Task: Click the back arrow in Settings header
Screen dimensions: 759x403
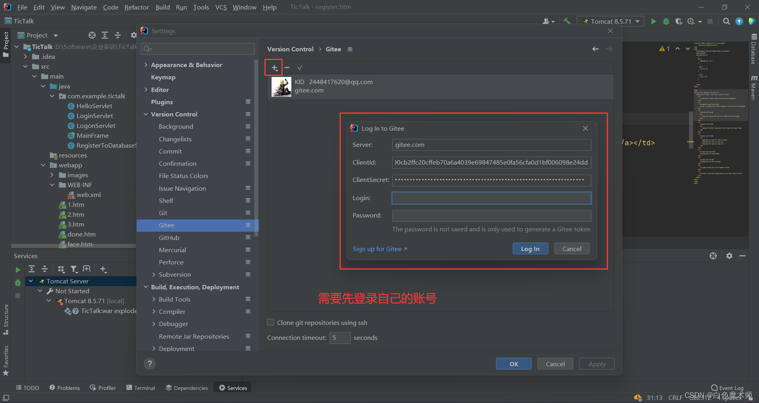Action: click(x=595, y=49)
